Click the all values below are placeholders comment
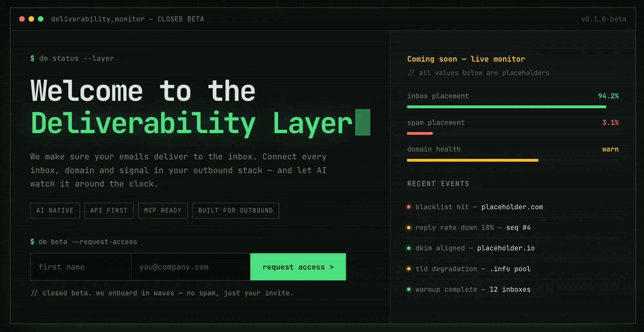Viewport: 644px width, 332px height. [478, 73]
